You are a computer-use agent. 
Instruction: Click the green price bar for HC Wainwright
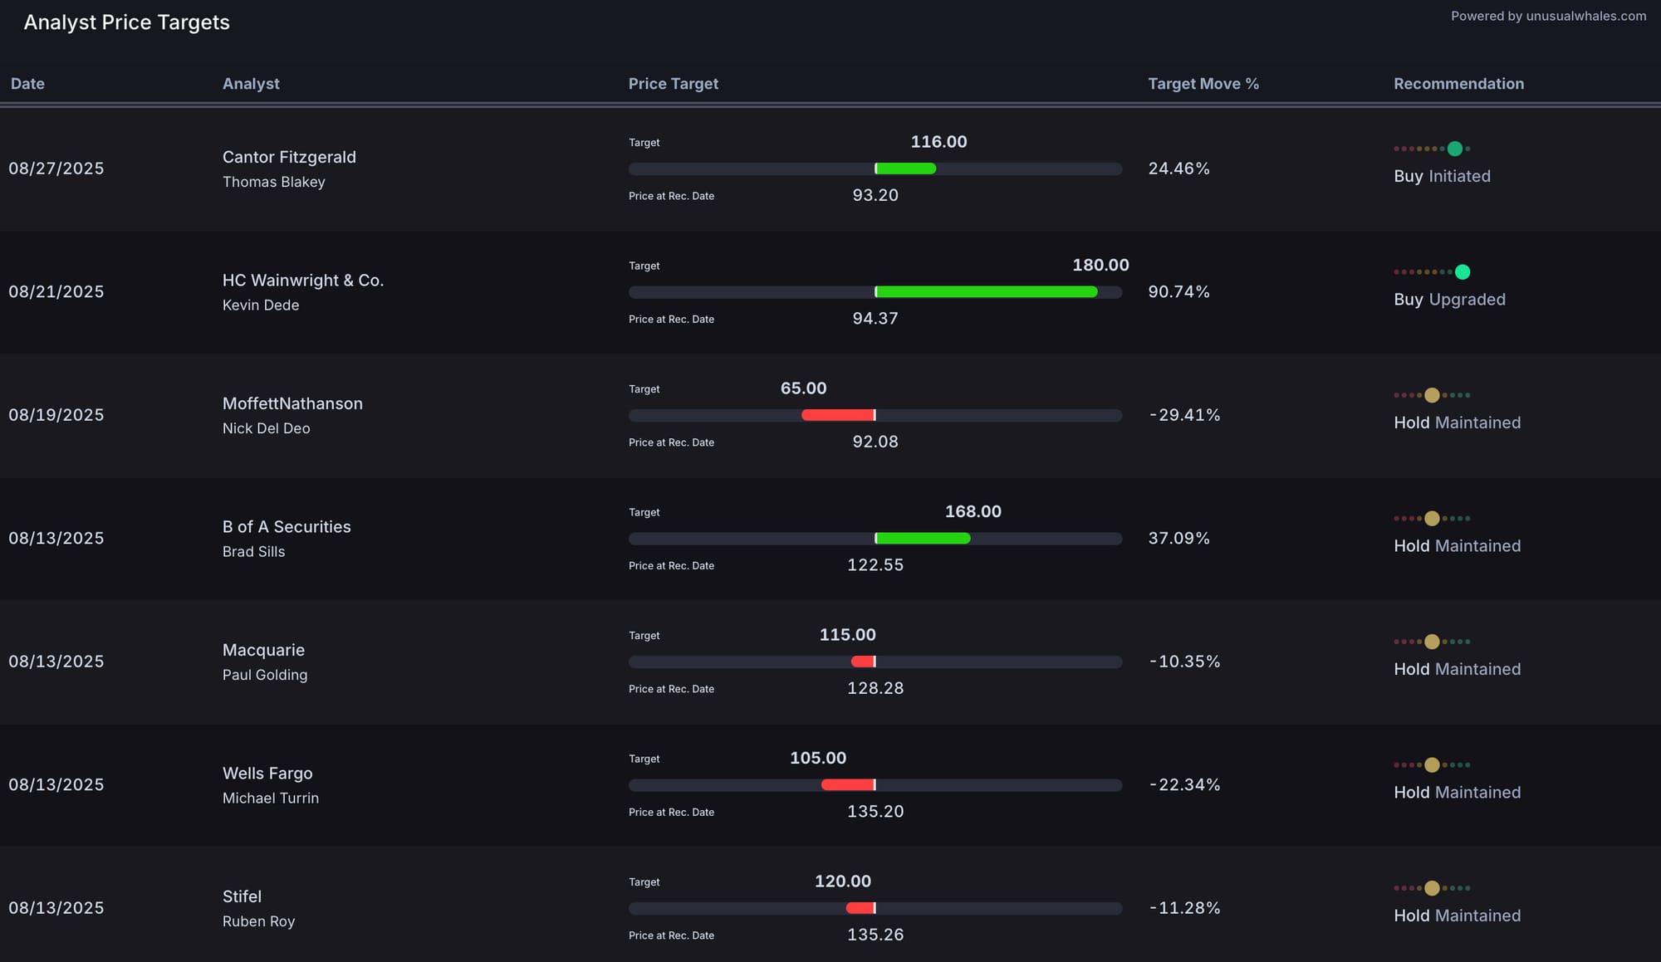(987, 292)
